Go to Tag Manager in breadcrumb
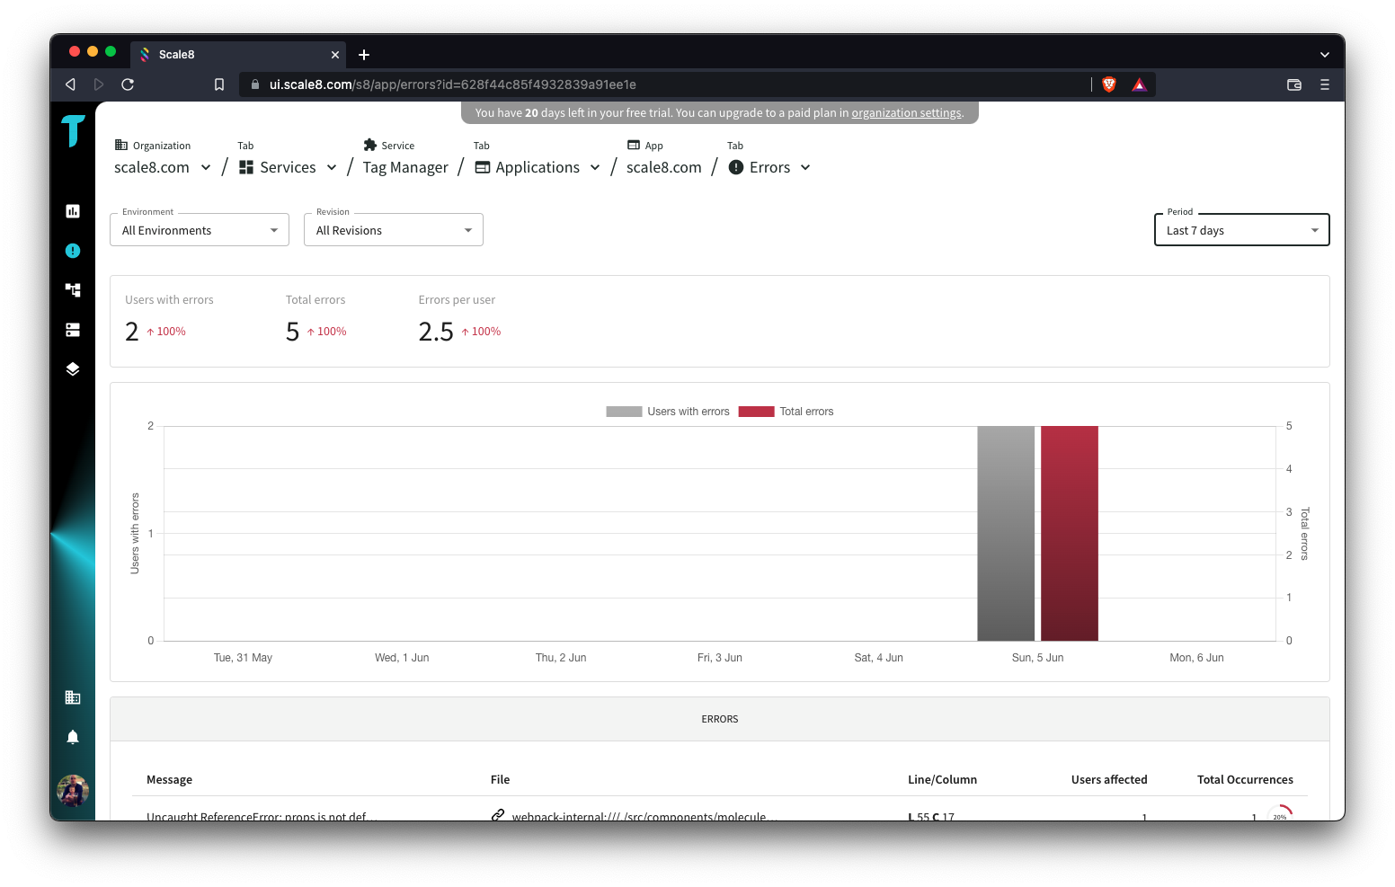This screenshot has height=887, width=1395. pyautogui.click(x=405, y=167)
